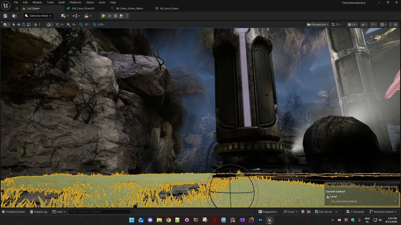Open the Help menu
The image size is (401, 225).
tap(113, 2)
